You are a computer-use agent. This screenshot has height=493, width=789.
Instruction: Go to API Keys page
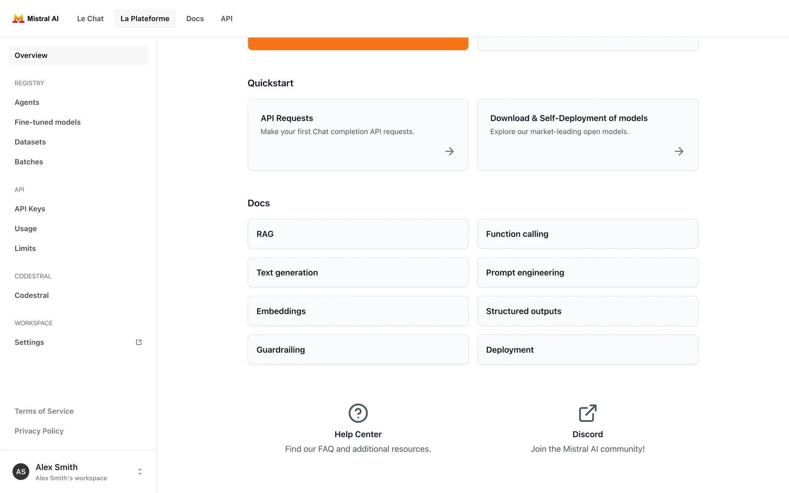[x=30, y=209]
